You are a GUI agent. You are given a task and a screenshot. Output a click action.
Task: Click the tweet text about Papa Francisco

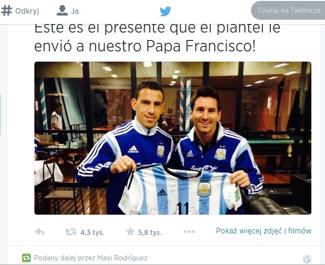(x=157, y=38)
